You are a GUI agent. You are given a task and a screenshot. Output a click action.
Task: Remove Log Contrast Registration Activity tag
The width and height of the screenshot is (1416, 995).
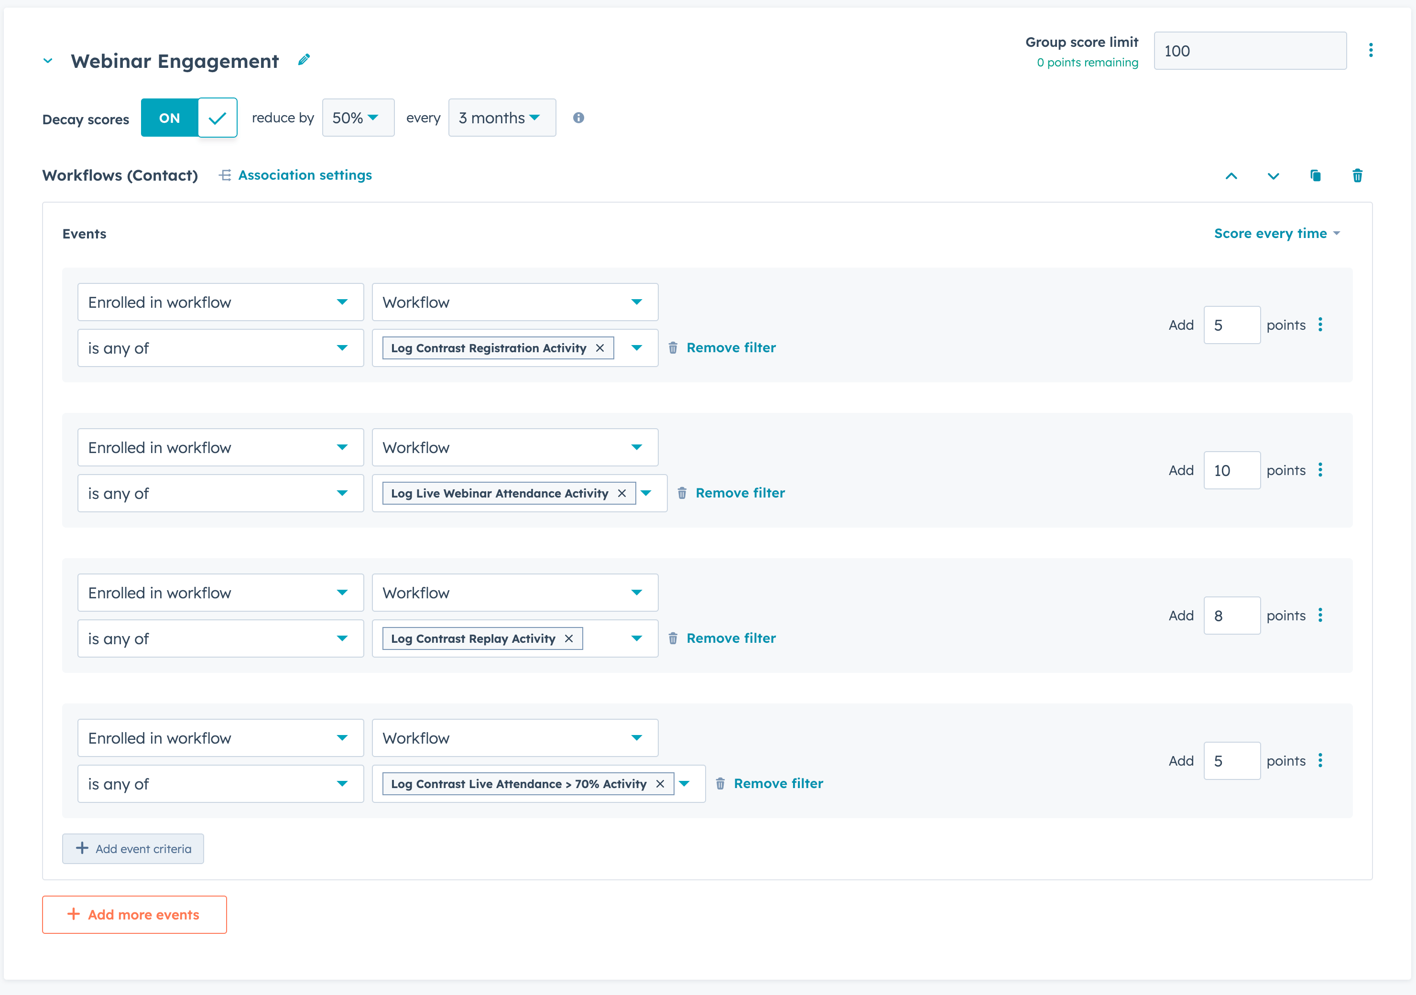(599, 348)
